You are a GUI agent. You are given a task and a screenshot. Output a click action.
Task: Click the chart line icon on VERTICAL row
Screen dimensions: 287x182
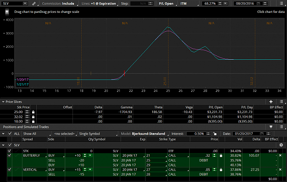pos(17,170)
